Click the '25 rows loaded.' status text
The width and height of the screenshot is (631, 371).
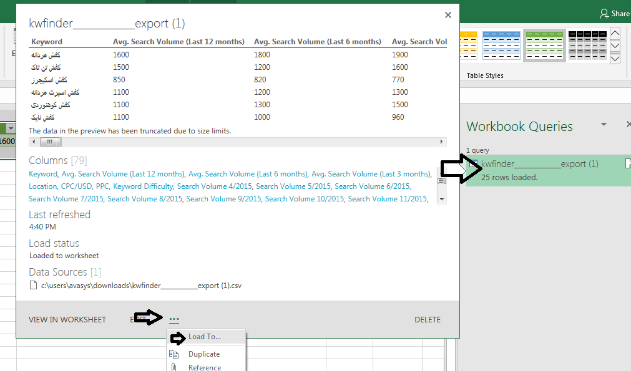click(x=509, y=178)
